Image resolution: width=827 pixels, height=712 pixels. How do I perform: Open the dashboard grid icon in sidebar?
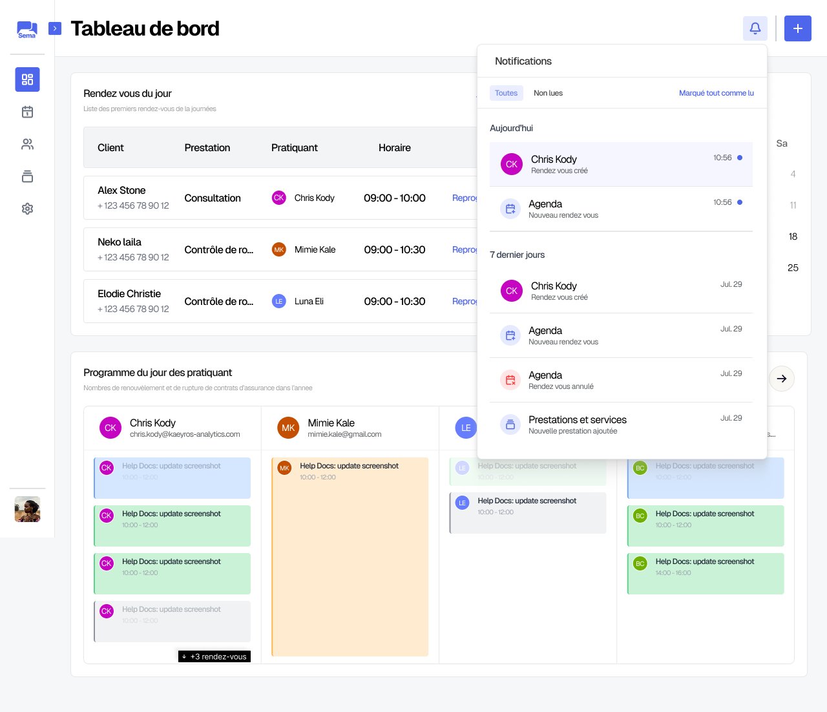click(27, 79)
